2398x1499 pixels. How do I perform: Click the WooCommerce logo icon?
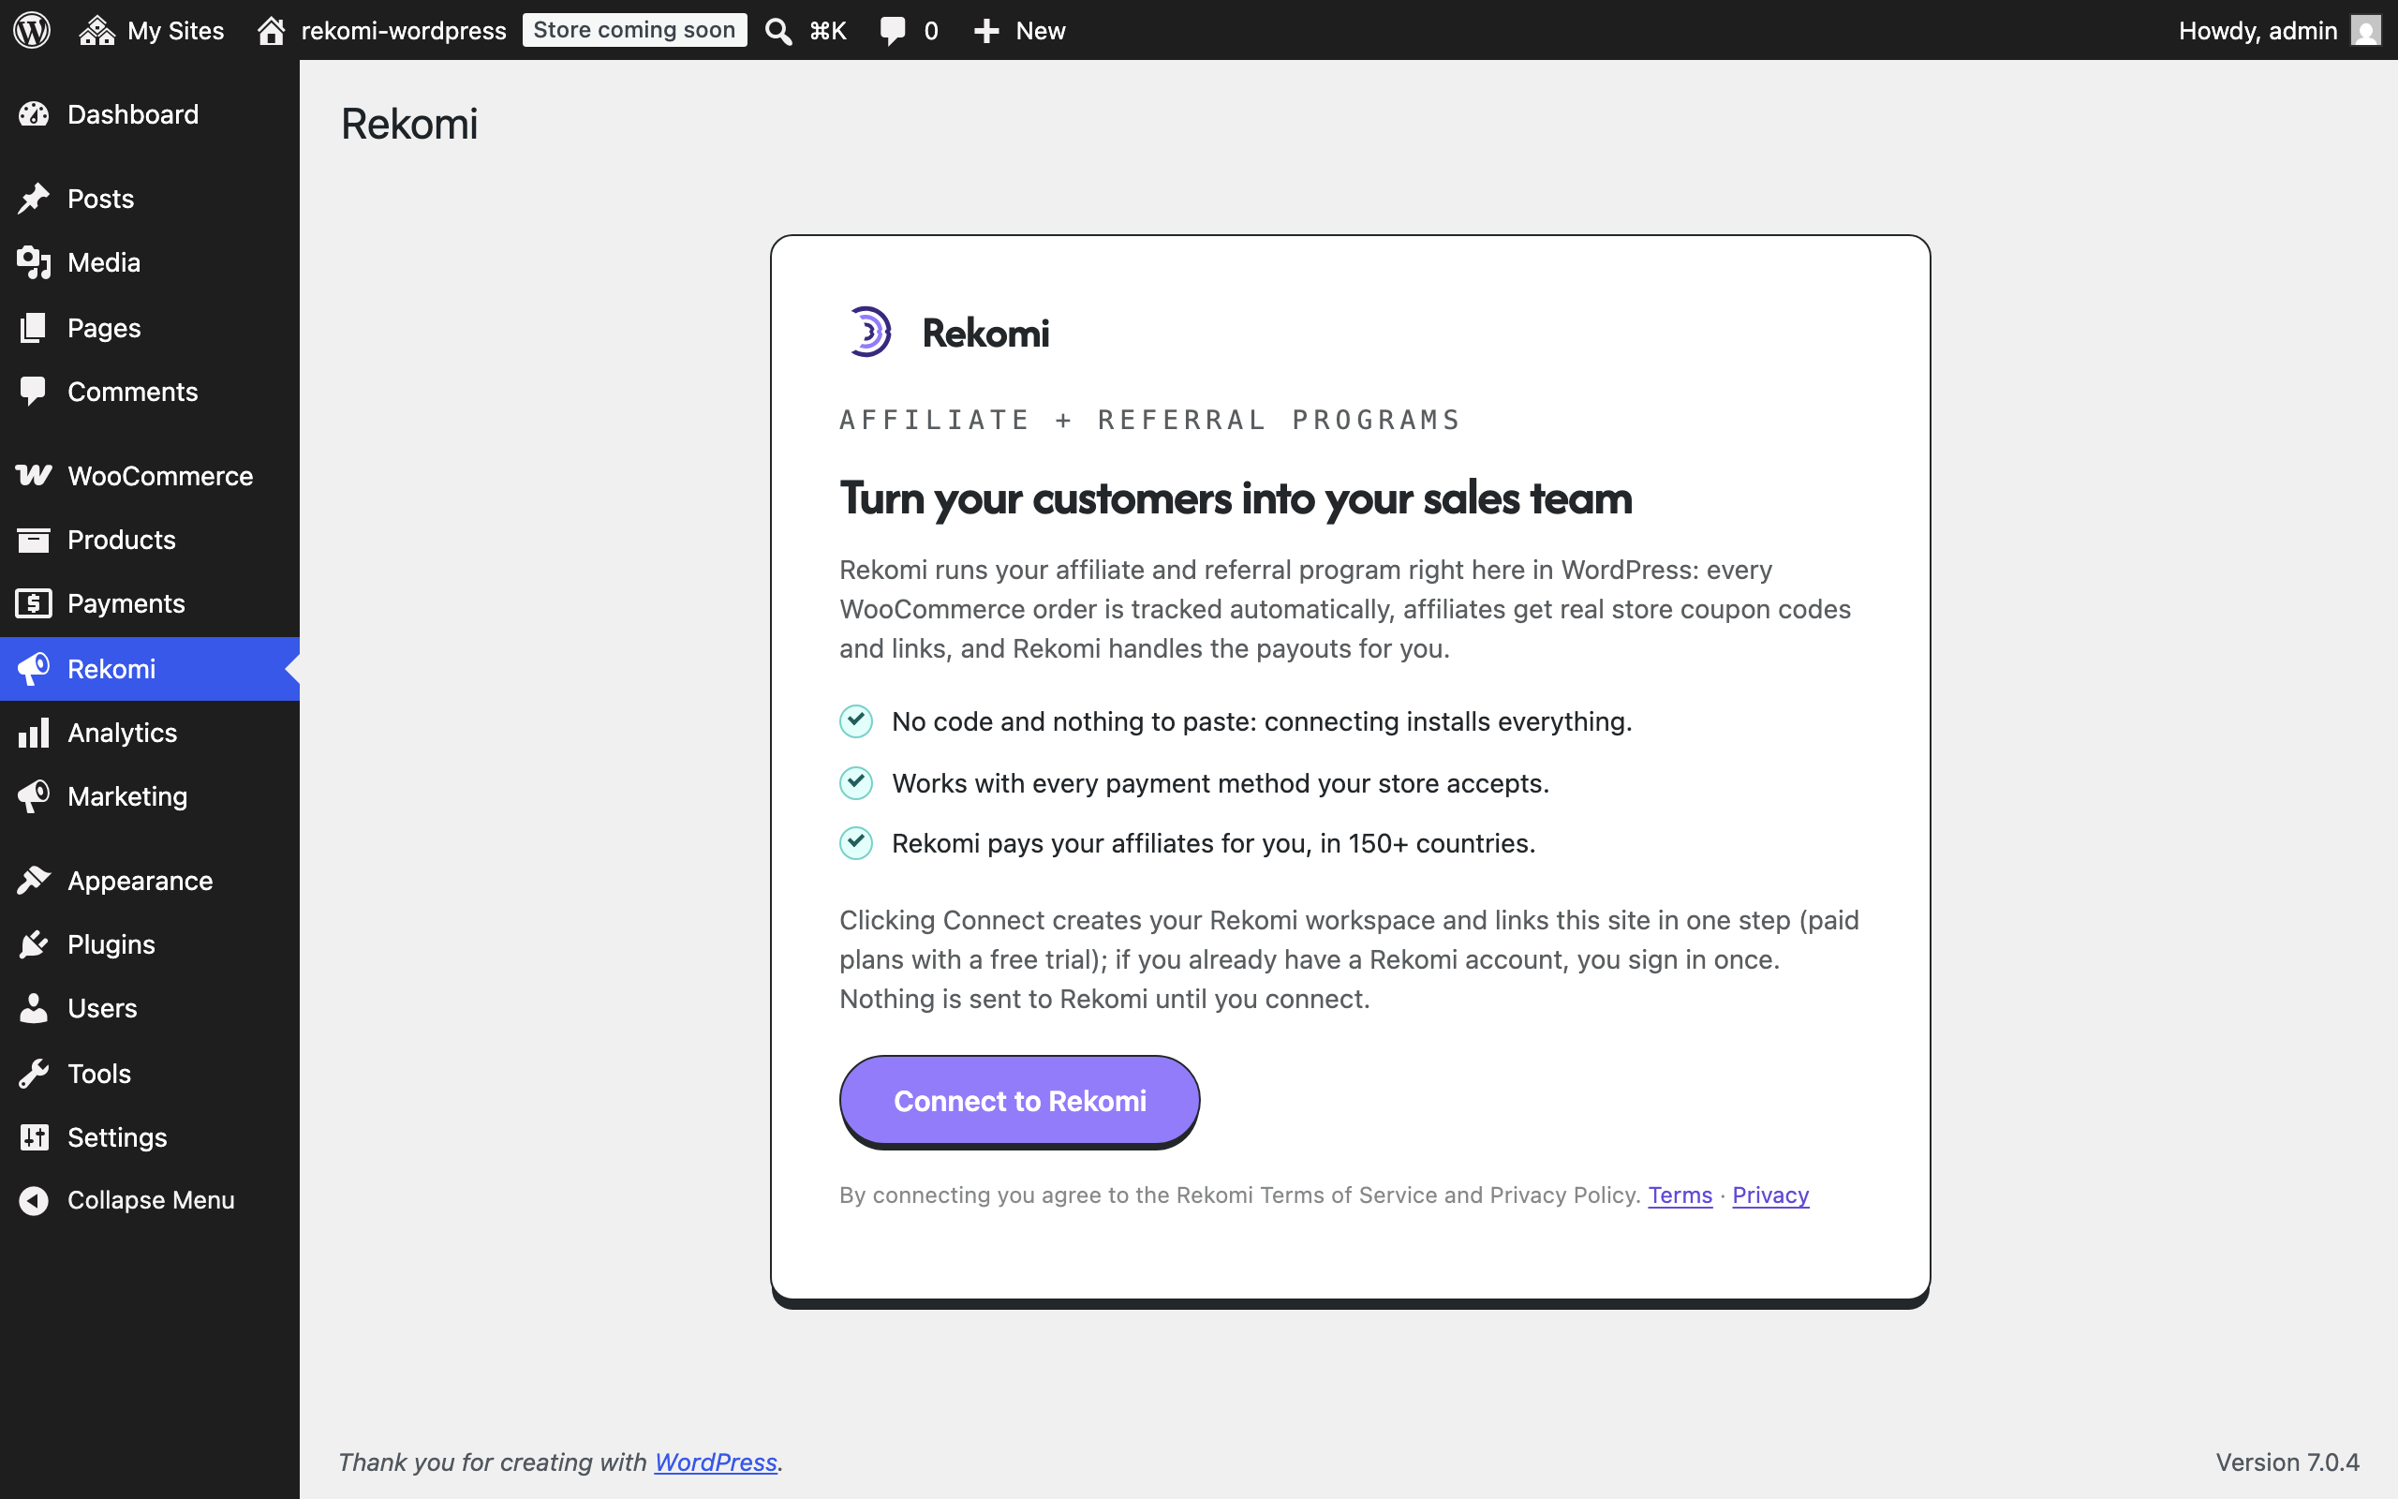(34, 476)
